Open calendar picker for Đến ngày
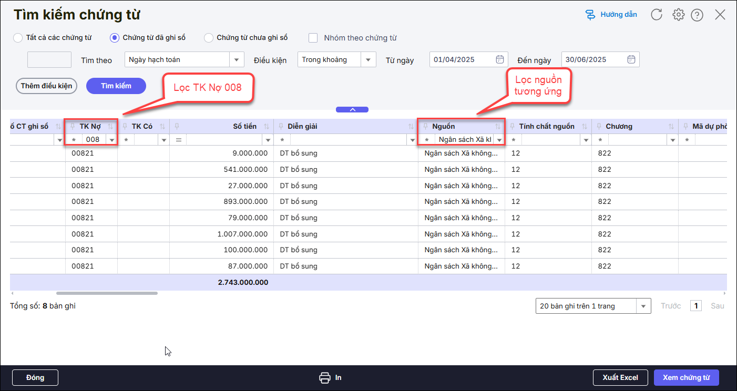This screenshot has width=737, height=391. 632,59
